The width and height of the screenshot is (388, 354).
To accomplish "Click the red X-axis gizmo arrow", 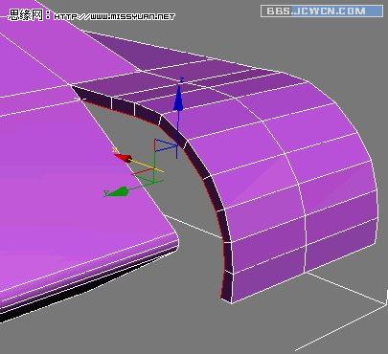I will (x=123, y=158).
